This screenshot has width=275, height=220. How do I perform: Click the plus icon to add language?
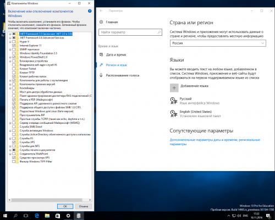pyautogui.click(x=174, y=88)
